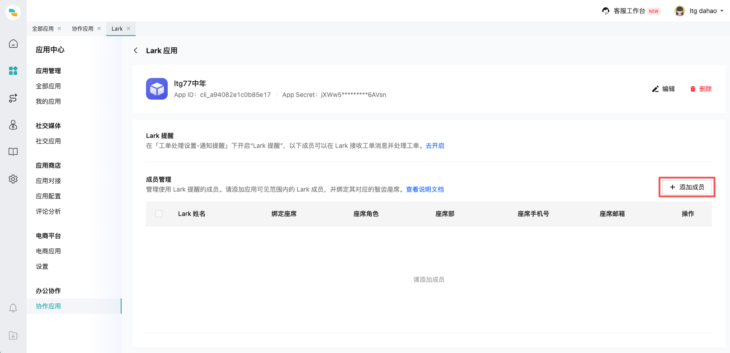Tick the select-all checkbox beside Lark 姓名
The width and height of the screenshot is (730, 353).
click(159, 214)
